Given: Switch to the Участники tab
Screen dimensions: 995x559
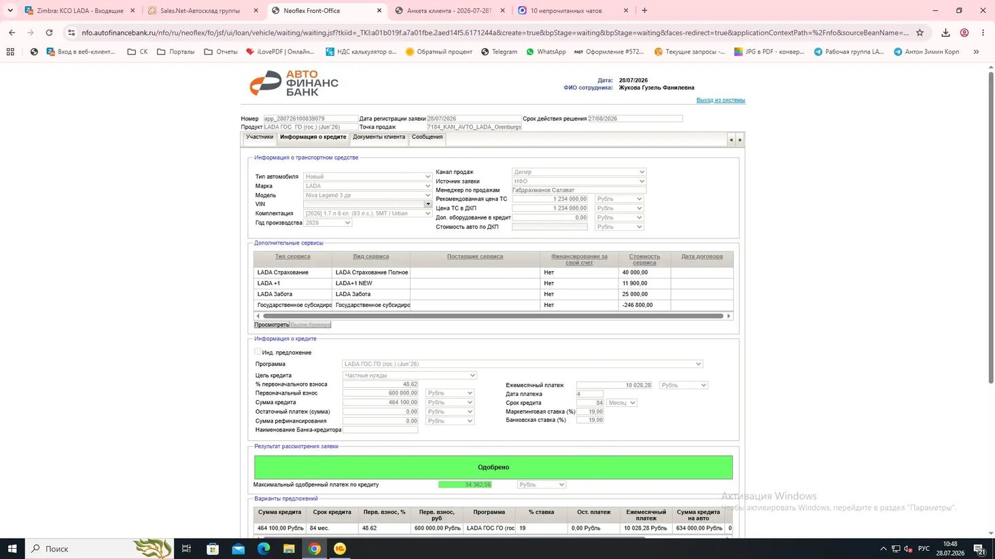Looking at the screenshot, I should [260, 137].
